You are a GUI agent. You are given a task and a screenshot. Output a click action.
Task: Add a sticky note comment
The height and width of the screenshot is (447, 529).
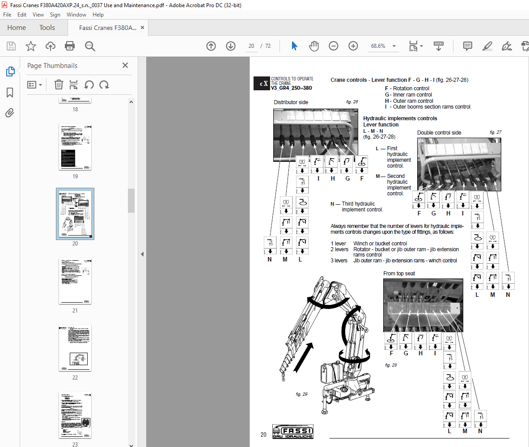pyautogui.click(x=468, y=46)
